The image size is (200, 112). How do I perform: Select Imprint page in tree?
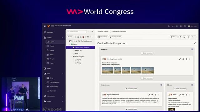[x=79, y=60]
